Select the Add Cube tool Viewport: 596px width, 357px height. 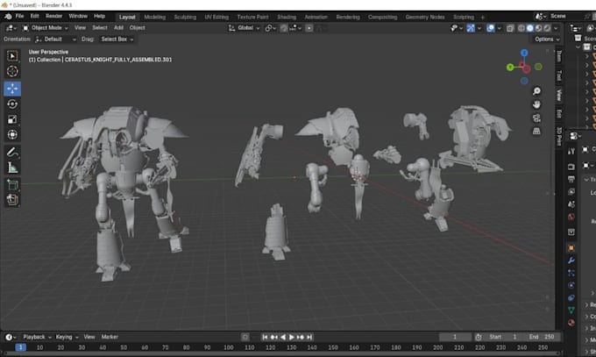(x=12, y=185)
